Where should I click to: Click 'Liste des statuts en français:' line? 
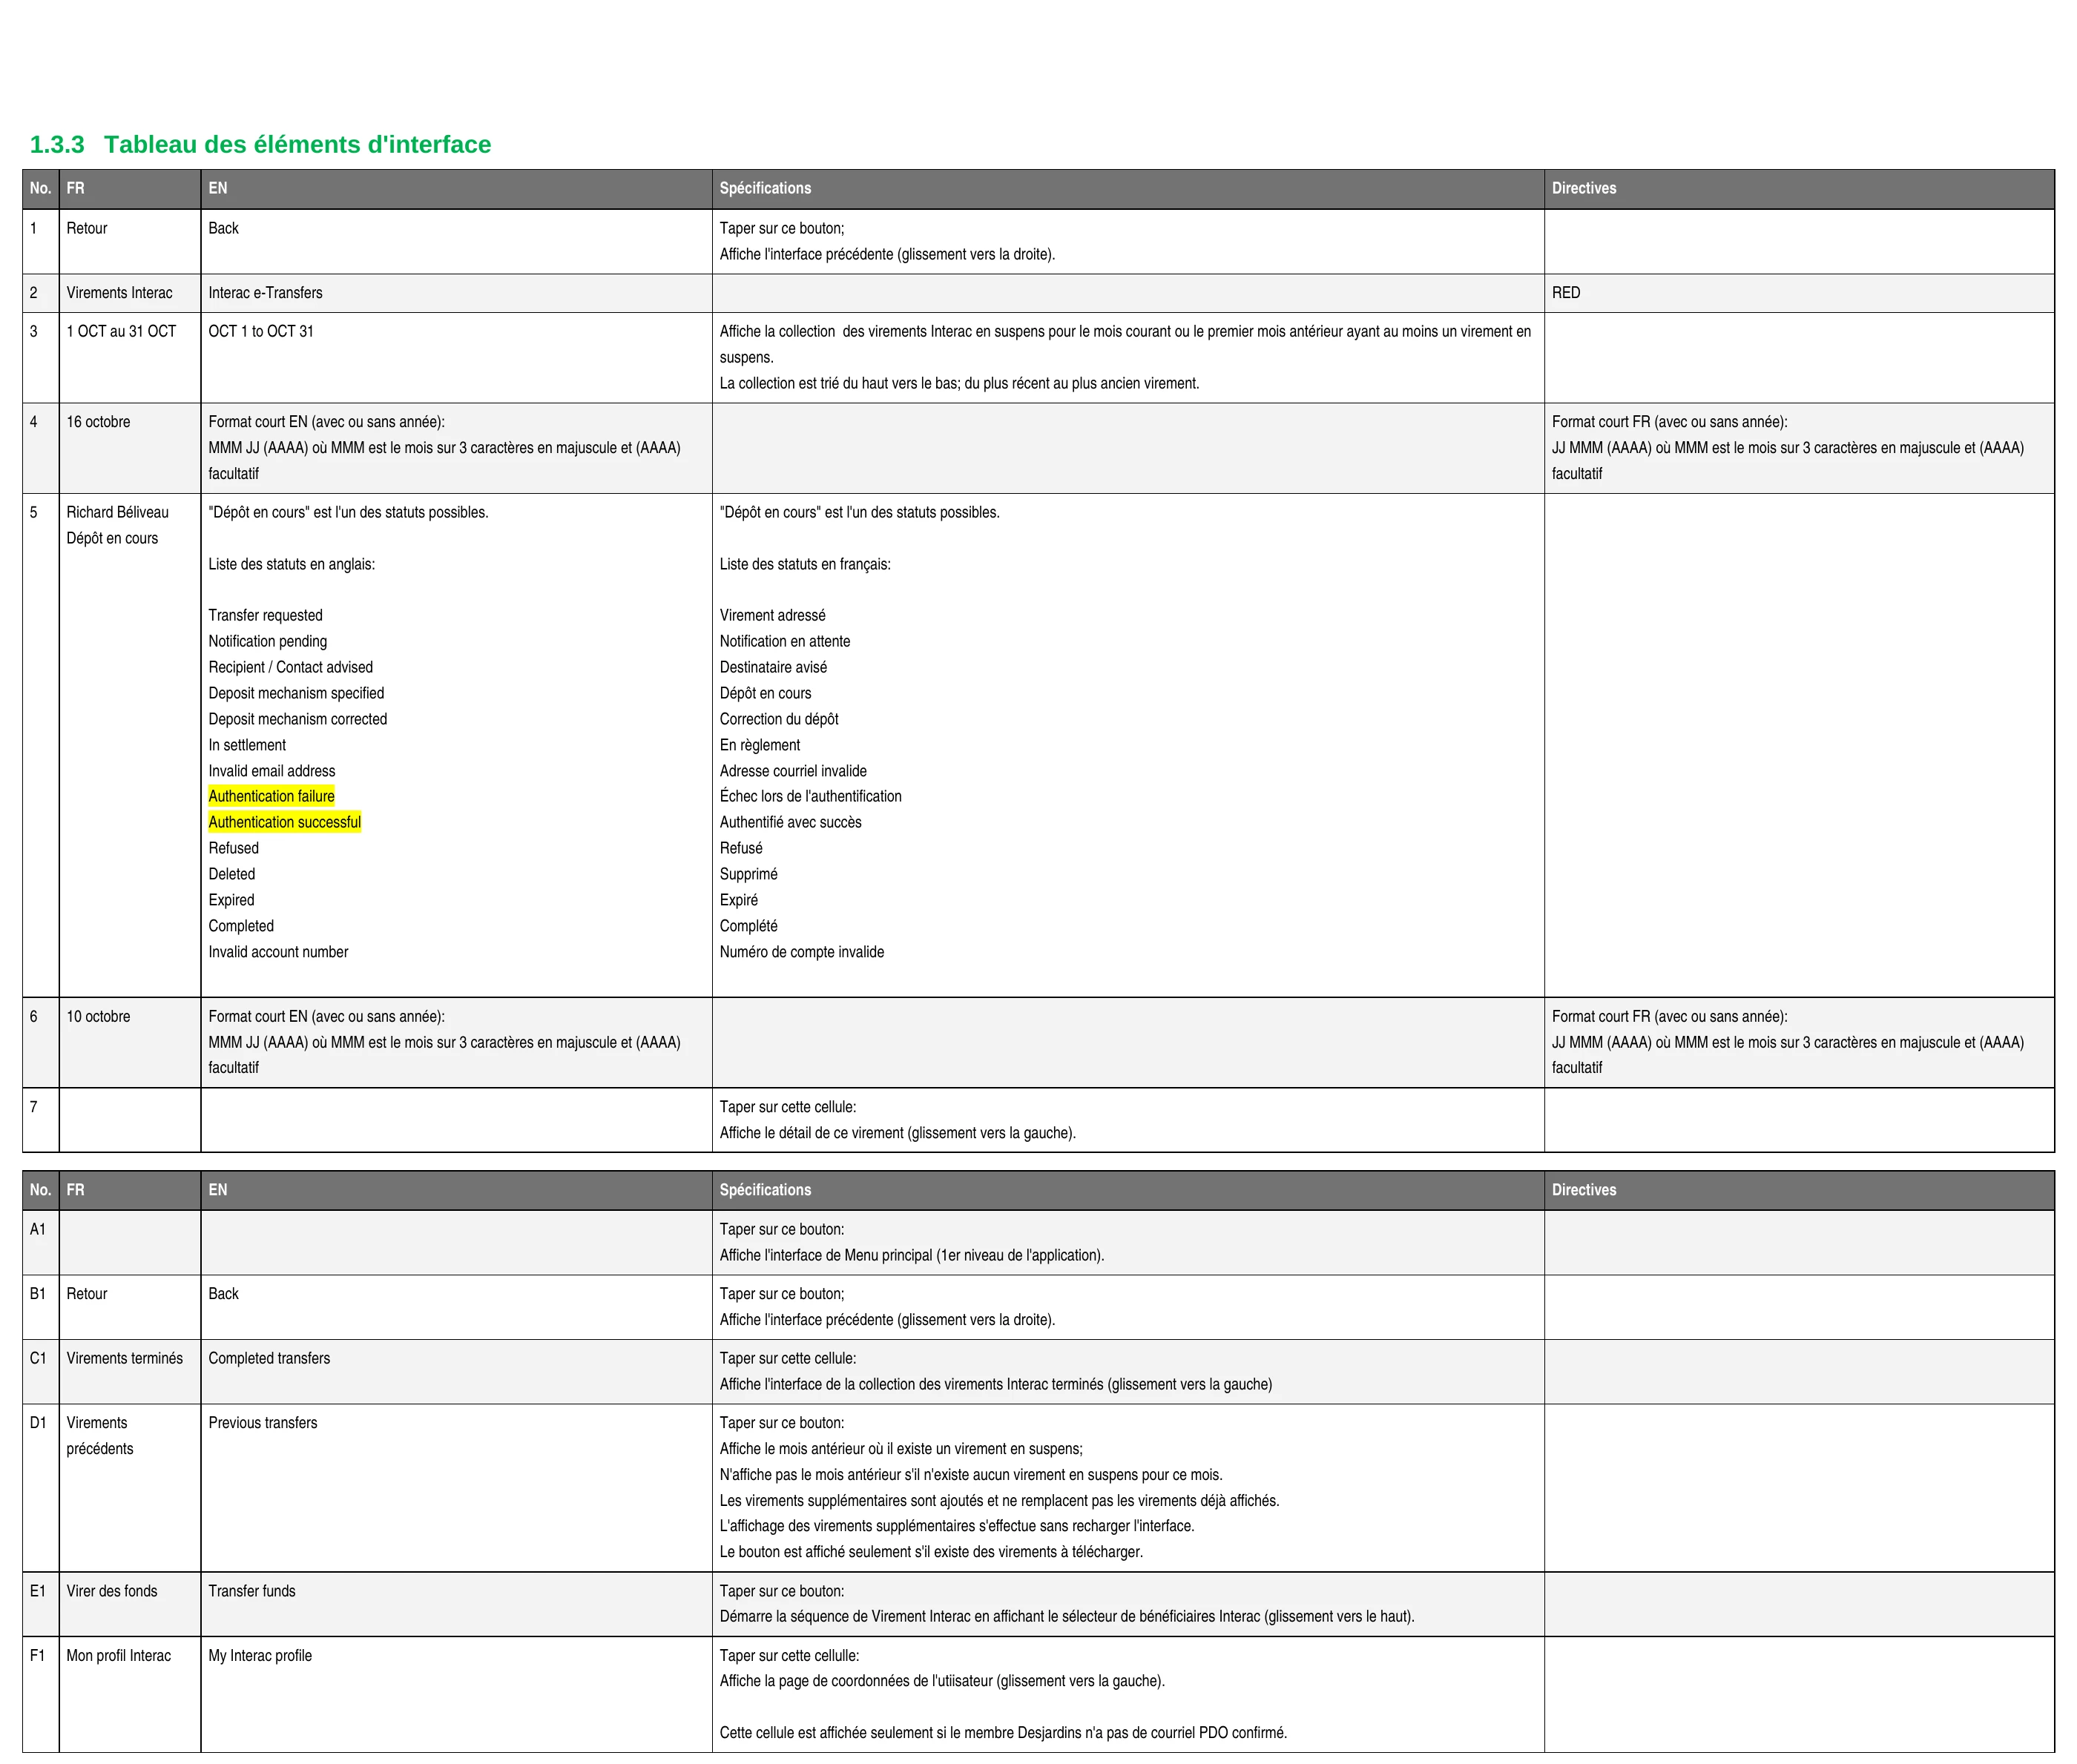(x=804, y=564)
